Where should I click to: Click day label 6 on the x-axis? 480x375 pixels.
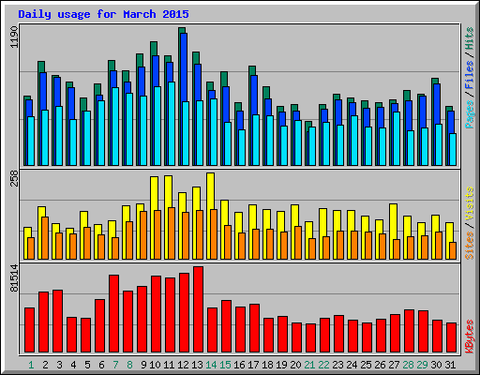101,365
